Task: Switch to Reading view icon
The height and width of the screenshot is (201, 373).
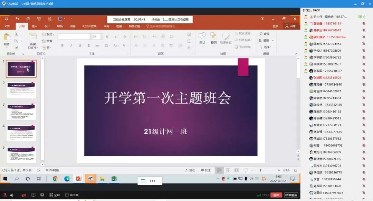Action: click(237, 170)
